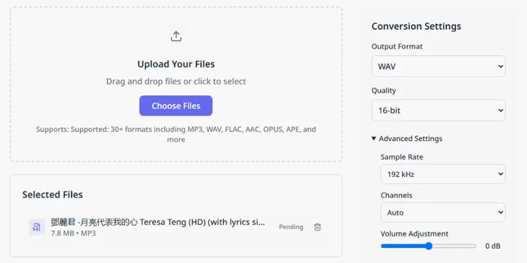
Task: Click the Pending status label
Action: pos(291,227)
